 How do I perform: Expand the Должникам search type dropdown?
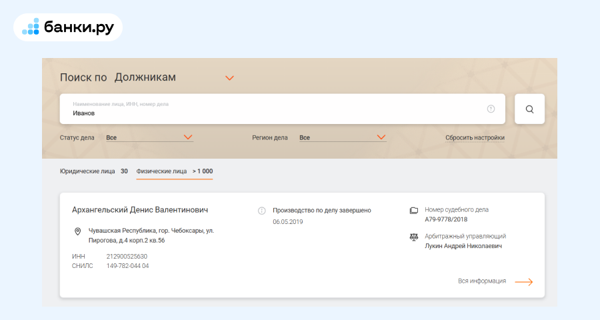(x=229, y=78)
